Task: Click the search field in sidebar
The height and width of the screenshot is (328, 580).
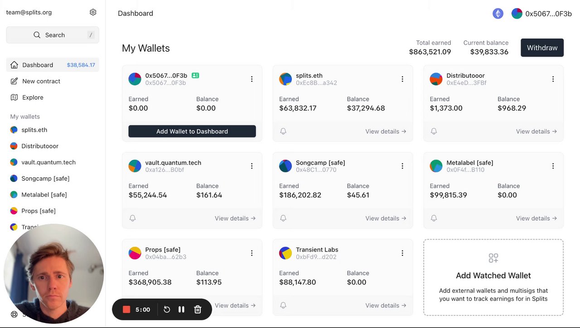Action: [53, 35]
